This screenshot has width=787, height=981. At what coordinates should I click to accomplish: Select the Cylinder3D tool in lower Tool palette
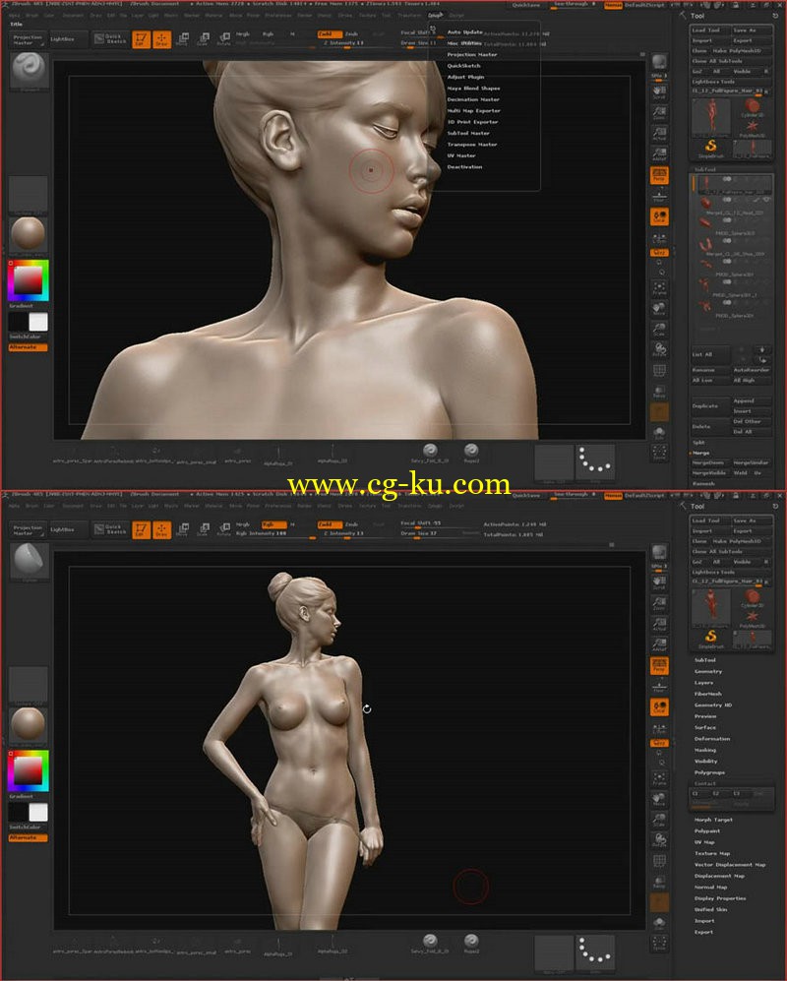point(753,598)
